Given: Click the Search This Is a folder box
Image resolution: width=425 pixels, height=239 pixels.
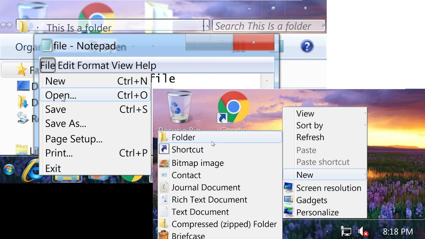Looking at the screenshot, I should pyautogui.click(x=268, y=26).
